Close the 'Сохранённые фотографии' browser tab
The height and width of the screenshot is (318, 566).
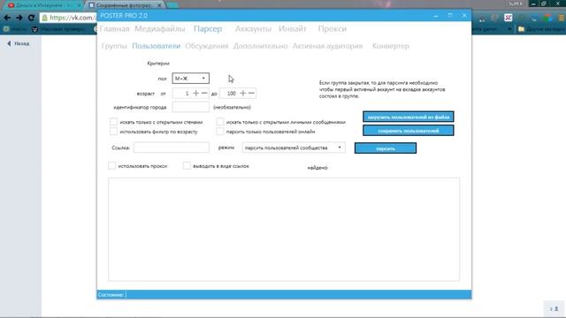click(x=159, y=5)
